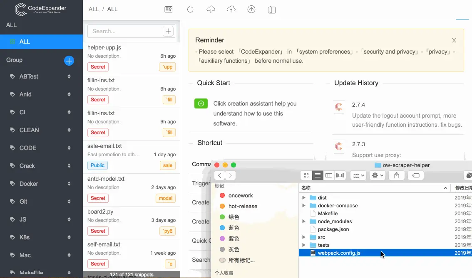Viewport: 472px width, 278px height.
Task: Open the reader view icon in top toolbar
Action: pyautogui.click(x=169, y=9)
